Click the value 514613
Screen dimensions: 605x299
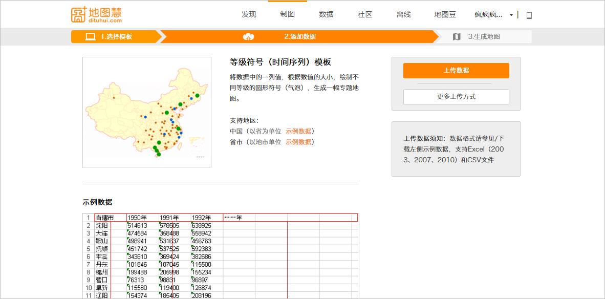pyautogui.click(x=137, y=226)
